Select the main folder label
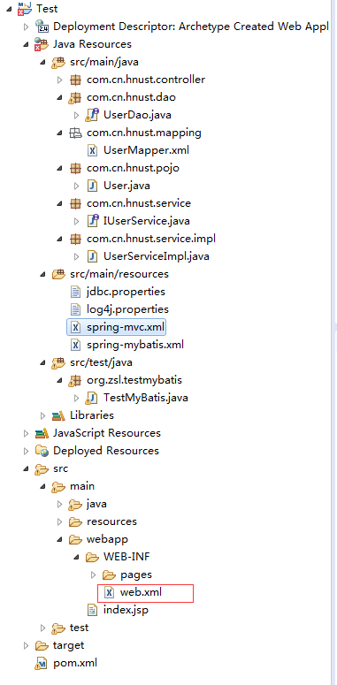The width and height of the screenshot is (337, 685). coord(82,486)
